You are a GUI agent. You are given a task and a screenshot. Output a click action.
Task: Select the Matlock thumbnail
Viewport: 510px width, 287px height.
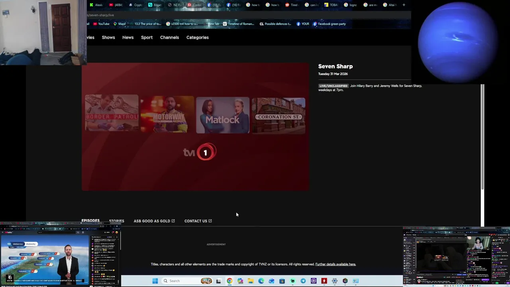(x=223, y=115)
